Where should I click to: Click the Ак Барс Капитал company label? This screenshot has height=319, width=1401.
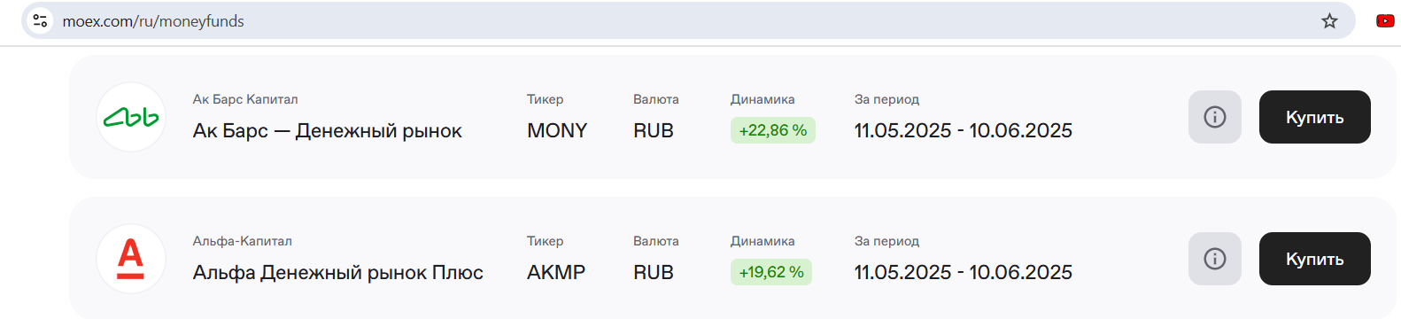pos(245,99)
